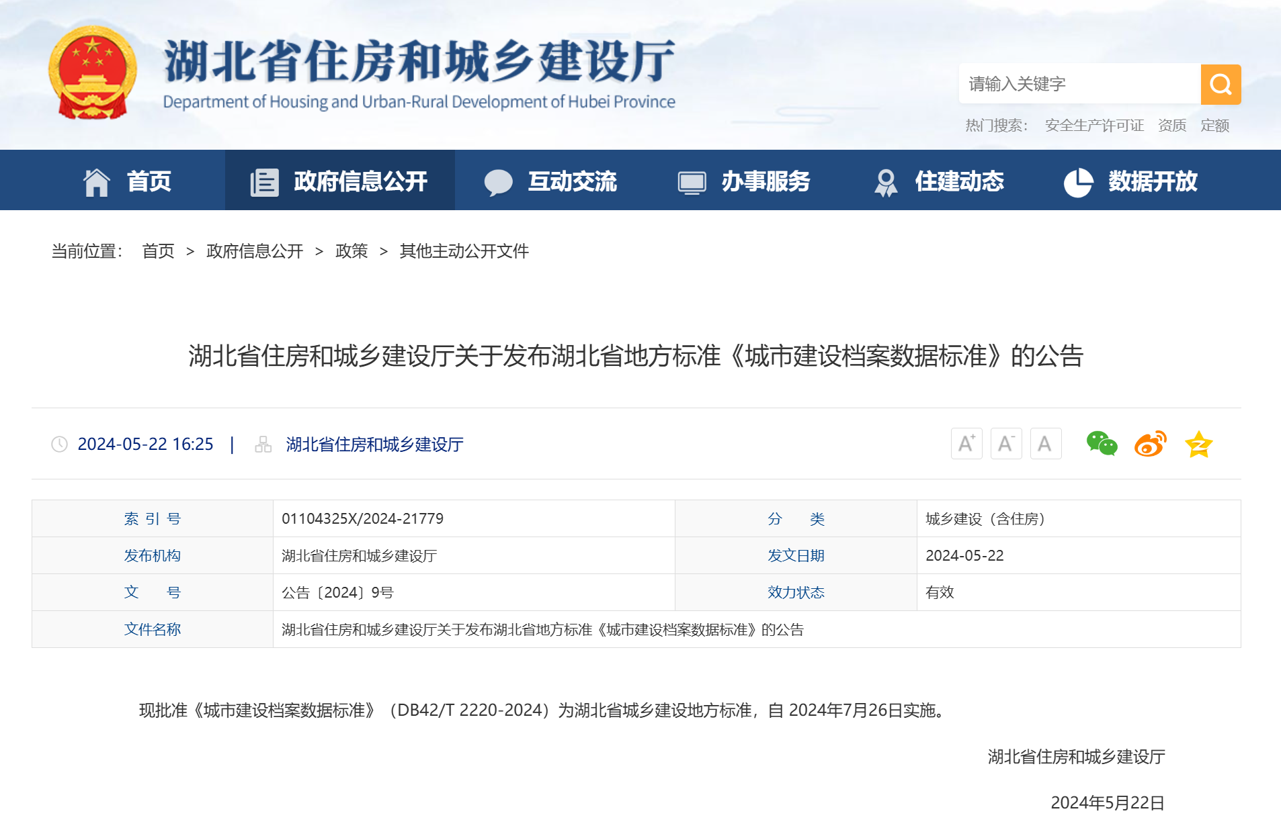Increase font size with A+ icon
This screenshot has width=1281, height=836.
(x=966, y=444)
